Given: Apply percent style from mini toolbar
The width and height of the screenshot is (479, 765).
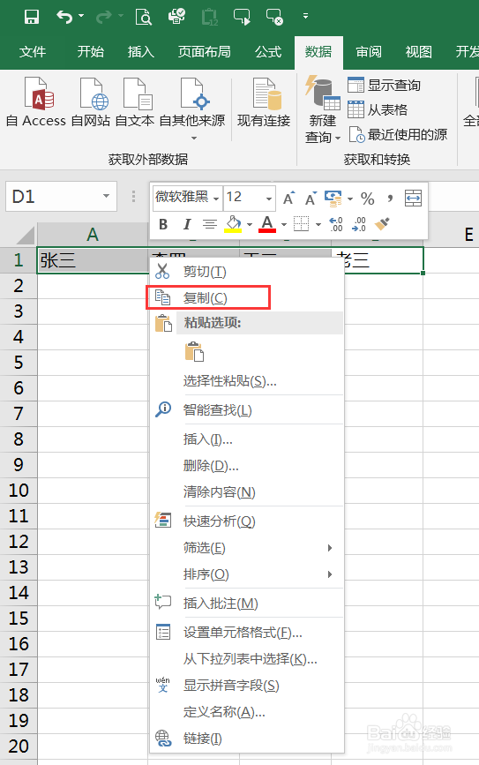Looking at the screenshot, I should pos(367,198).
